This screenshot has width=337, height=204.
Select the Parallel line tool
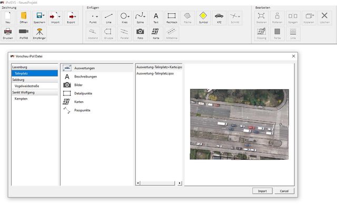coord(124,34)
